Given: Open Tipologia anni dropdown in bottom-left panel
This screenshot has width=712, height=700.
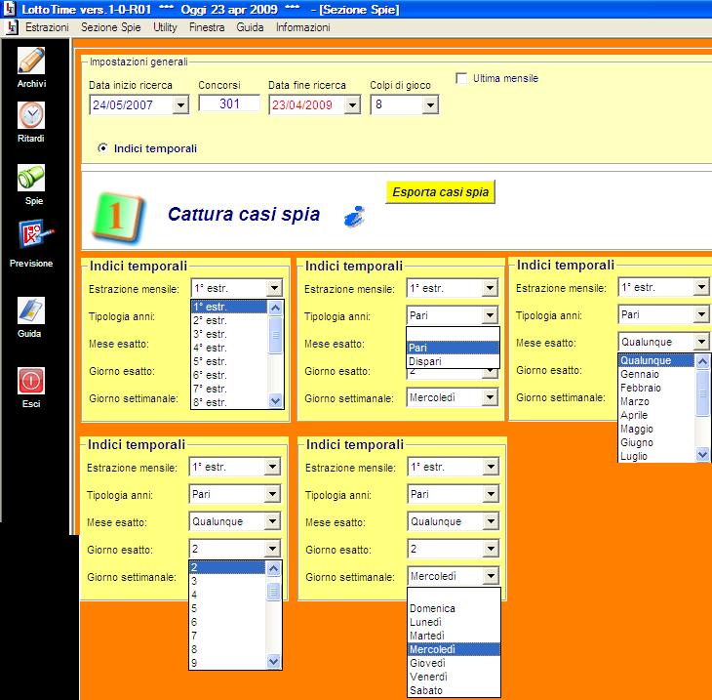Looking at the screenshot, I should tap(272, 494).
